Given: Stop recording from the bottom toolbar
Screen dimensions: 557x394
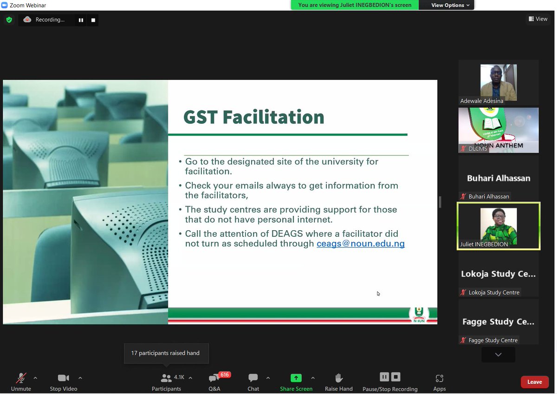Looking at the screenshot, I should 395,377.
